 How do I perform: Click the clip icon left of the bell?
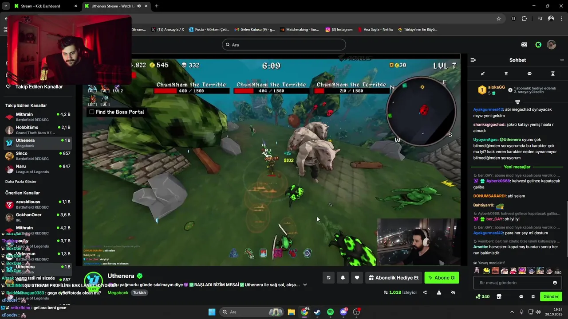(328, 278)
